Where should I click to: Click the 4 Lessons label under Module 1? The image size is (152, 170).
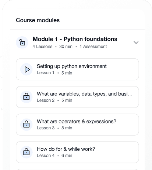click(x=42, y=47)
